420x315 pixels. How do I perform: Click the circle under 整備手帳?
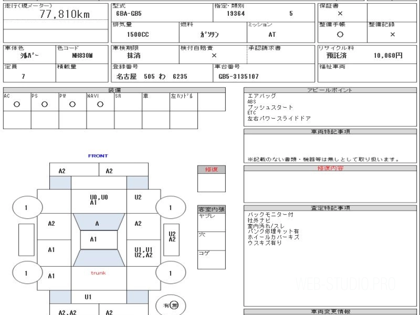tap(340, 34)
